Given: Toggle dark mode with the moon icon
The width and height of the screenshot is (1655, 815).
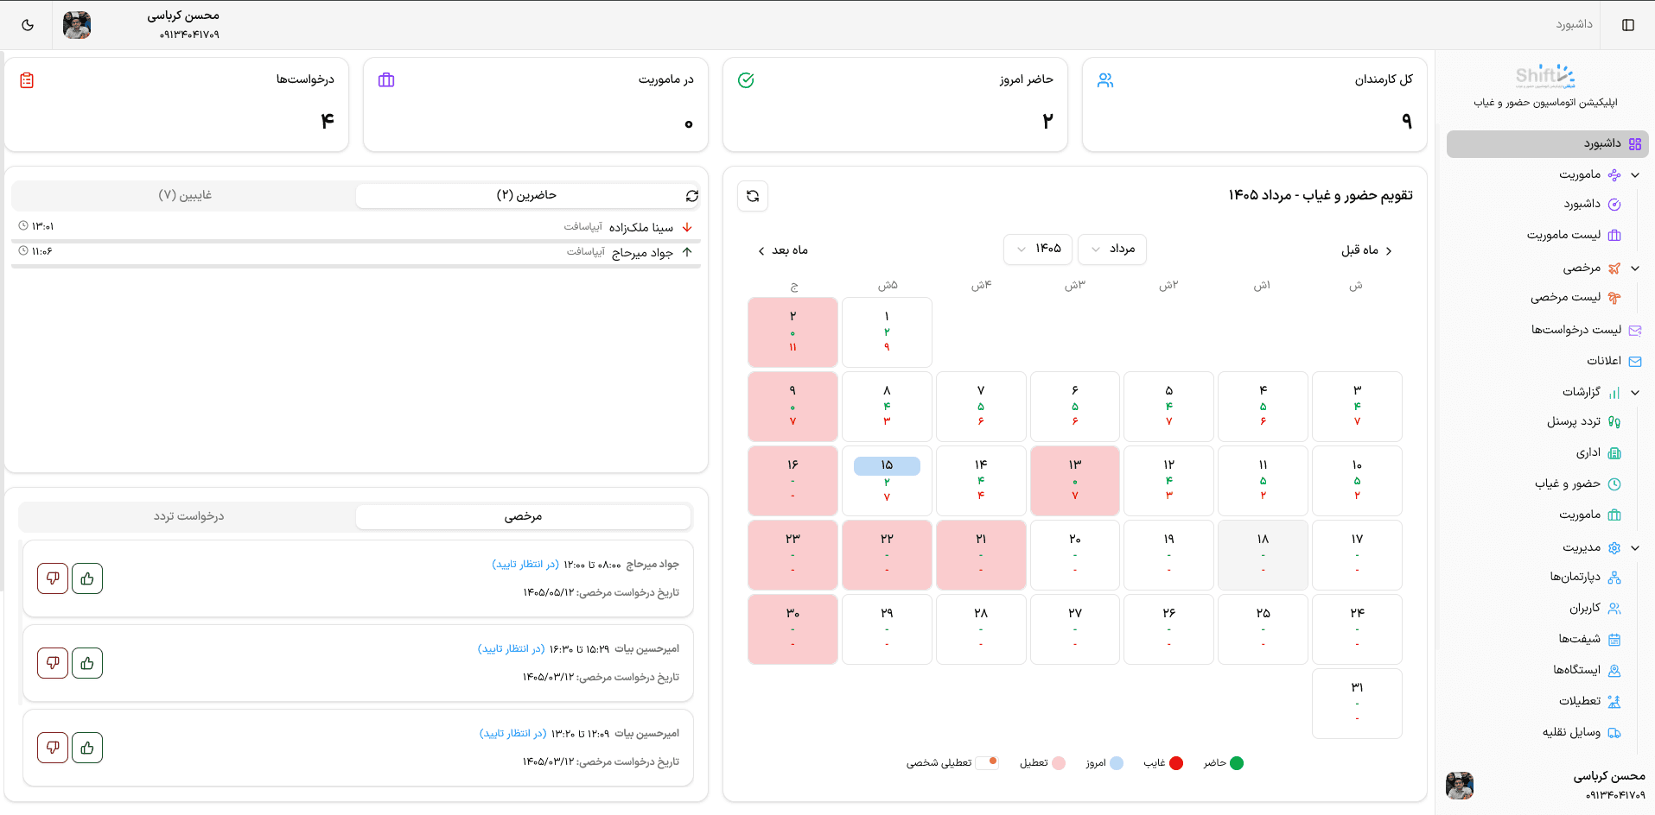Looking at the screenshot, I should (x=28, y=25).
